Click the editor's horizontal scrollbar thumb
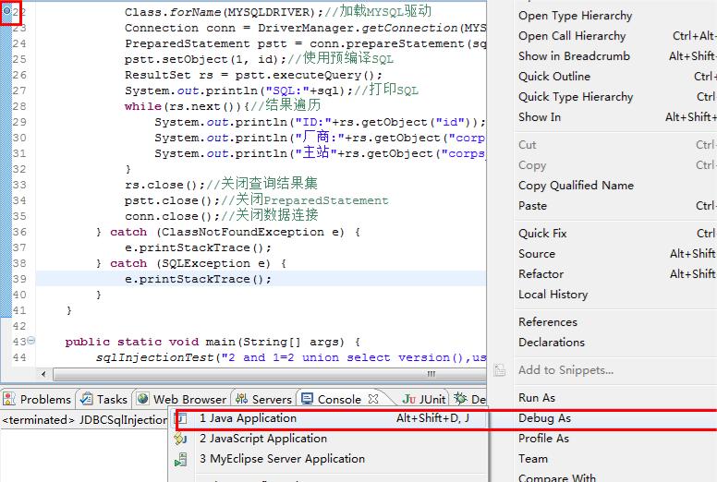Viewport: 717px width, 482px height. [x=269, y=374]
